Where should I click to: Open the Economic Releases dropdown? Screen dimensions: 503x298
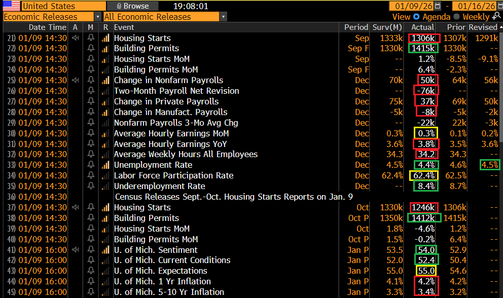[96, 17]
